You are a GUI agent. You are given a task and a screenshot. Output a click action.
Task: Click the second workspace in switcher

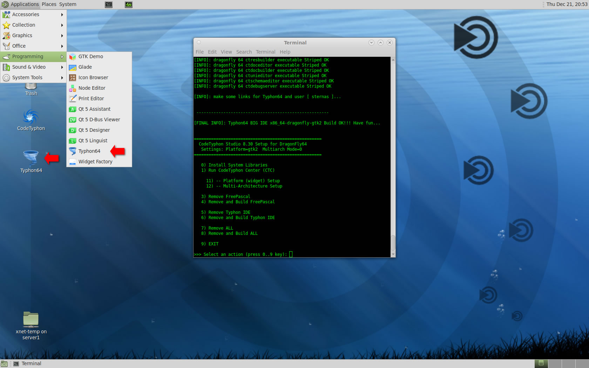pyautogui.click(x=555, y=364)
